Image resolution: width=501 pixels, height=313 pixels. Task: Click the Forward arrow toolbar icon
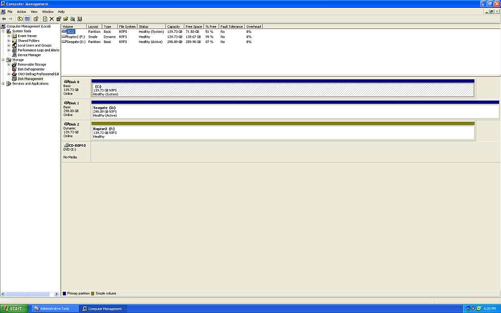tap(11, 19)
